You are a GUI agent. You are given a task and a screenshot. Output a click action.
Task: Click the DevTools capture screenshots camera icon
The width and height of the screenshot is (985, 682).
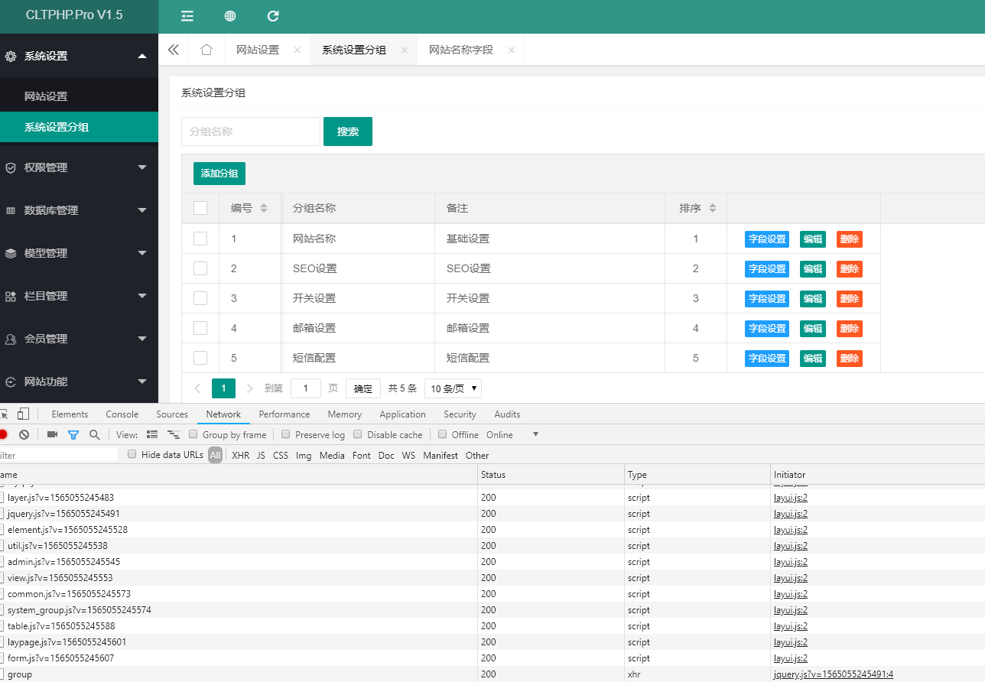pyautogui.click(x=52, y=434)
